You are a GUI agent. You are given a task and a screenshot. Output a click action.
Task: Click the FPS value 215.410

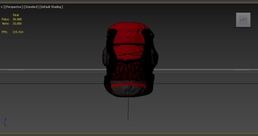click(18, 32)
